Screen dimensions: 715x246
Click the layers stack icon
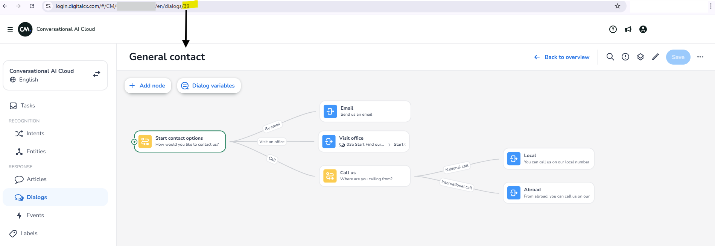[640, 57]
